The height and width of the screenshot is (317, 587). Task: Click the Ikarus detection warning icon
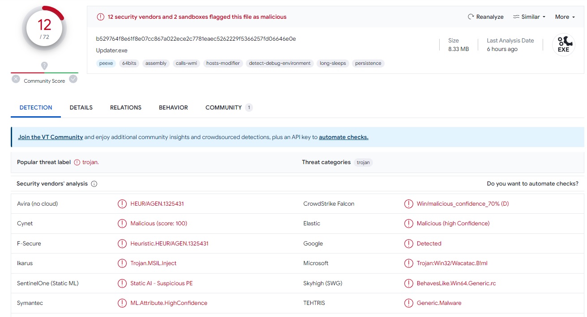pyautogui.click(x=122, y=263)
